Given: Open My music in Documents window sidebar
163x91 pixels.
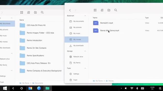Looking at the screenshot, I should (x=7, y=36).
